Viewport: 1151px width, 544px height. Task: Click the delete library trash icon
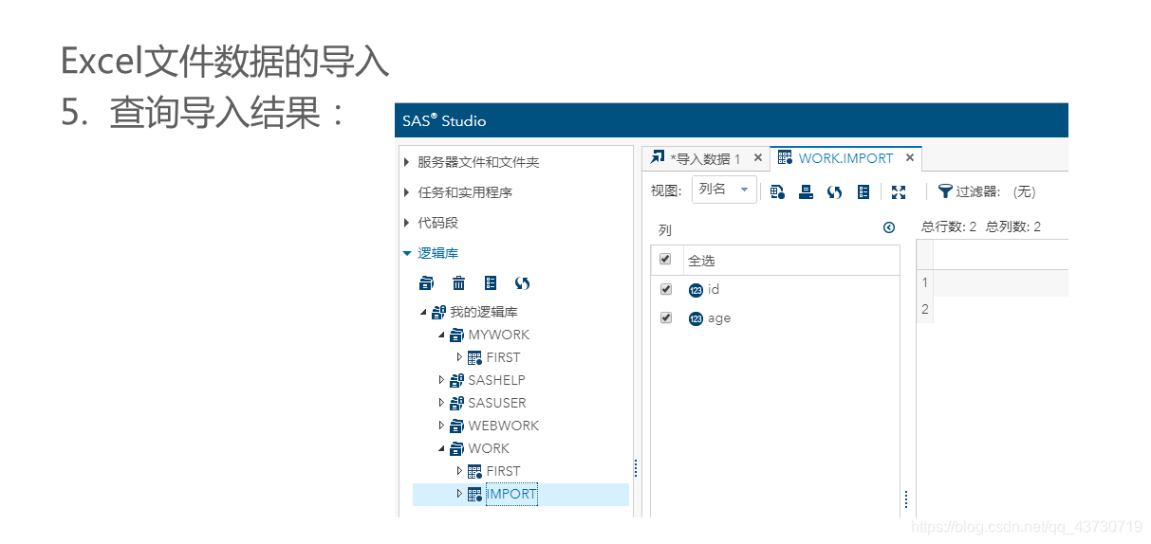point(458,282)
